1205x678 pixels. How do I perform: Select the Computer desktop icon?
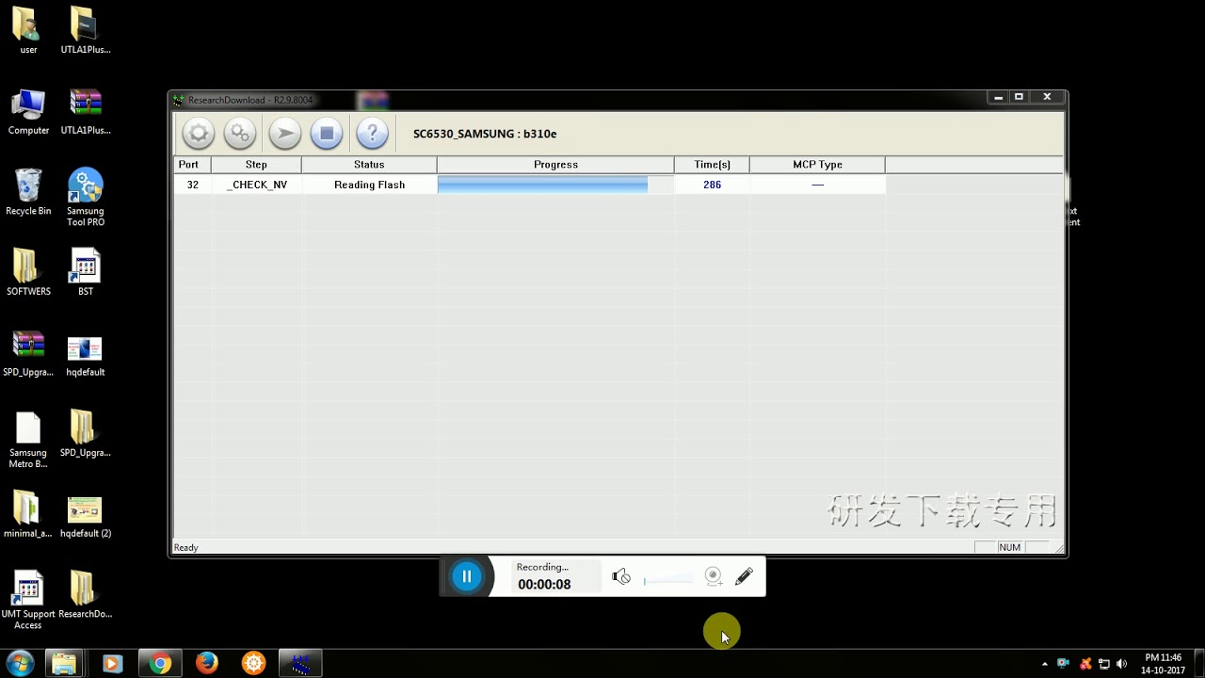28,111
